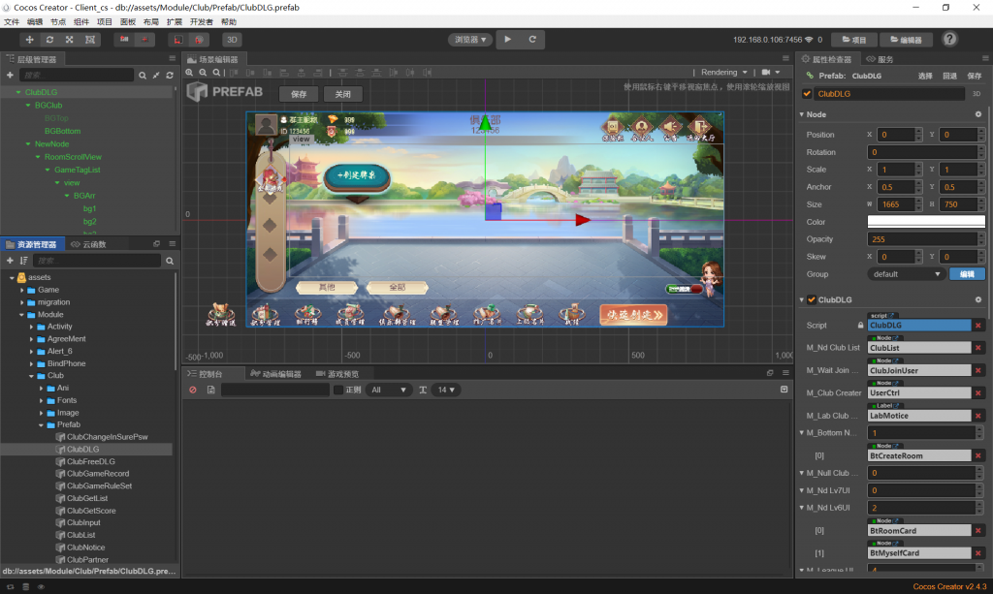Click the asset sort icon
Viewport: 993px width, 594px height.
[x=24, y=261]
